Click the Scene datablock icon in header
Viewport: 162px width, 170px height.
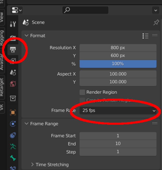25,22
